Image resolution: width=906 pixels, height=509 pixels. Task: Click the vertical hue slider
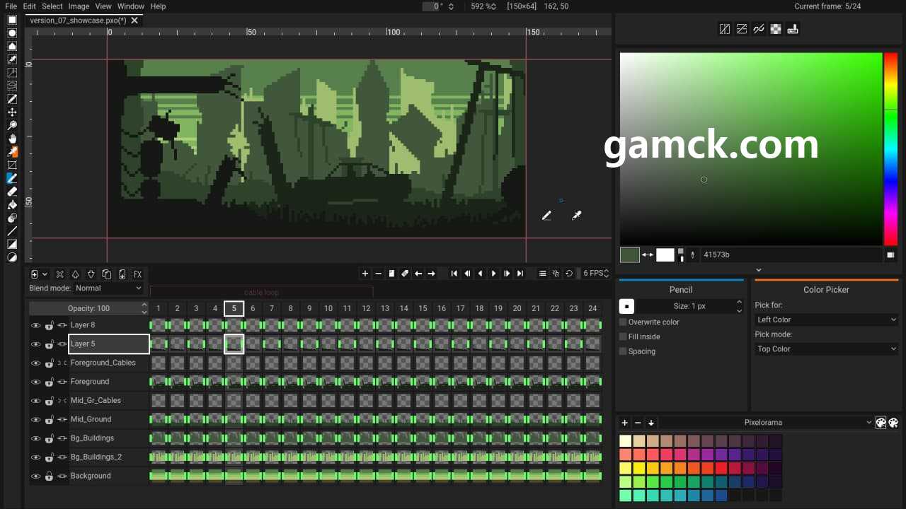890,148
